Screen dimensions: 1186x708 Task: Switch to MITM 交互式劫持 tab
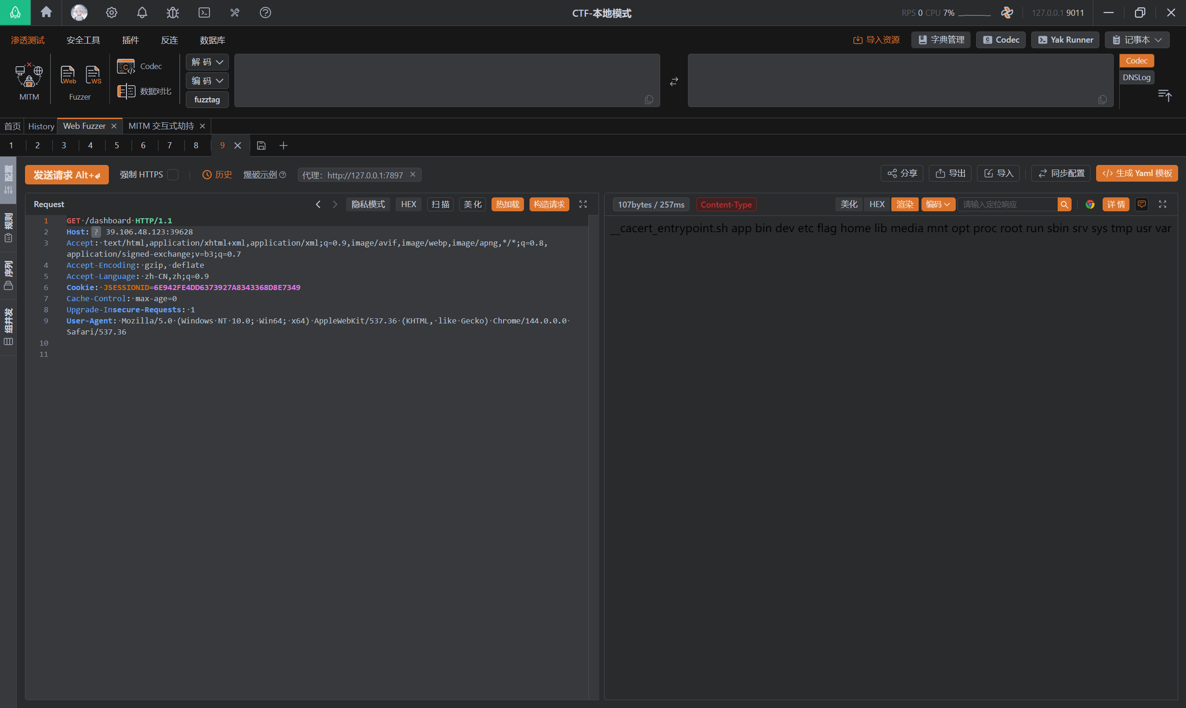[x=161, y=126]
